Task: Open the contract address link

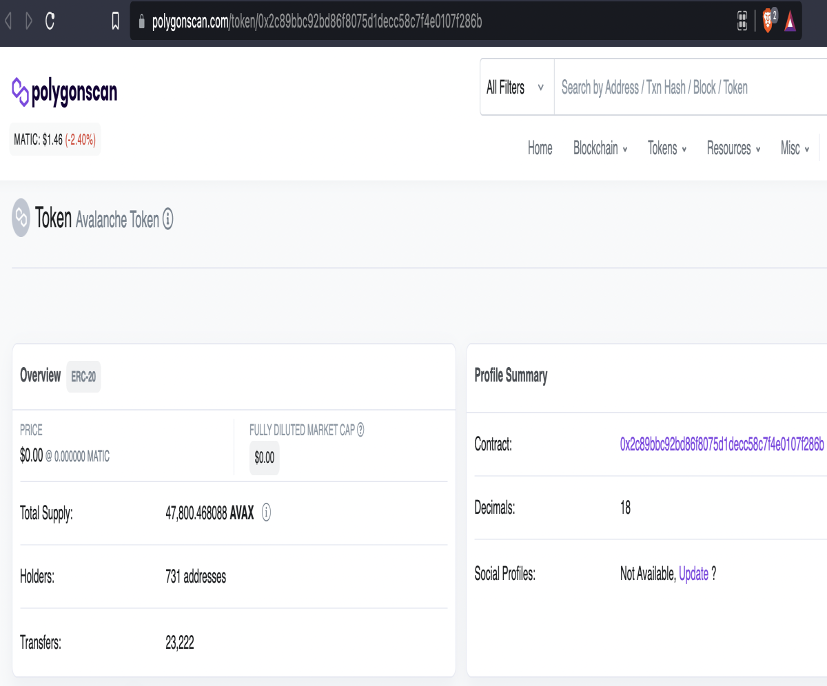Action: tap(722, 444)
